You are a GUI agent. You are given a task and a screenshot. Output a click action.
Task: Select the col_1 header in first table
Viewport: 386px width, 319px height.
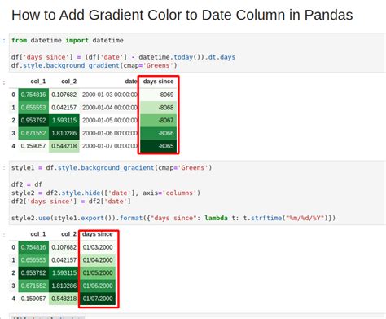[x=38, y=82]
